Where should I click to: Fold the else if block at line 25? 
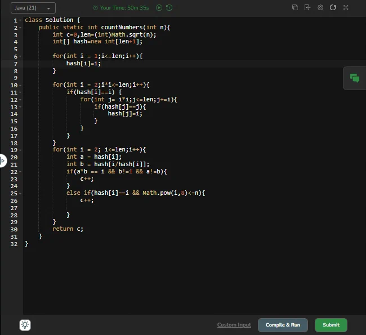pyautogui.click(x=20, y=194)
